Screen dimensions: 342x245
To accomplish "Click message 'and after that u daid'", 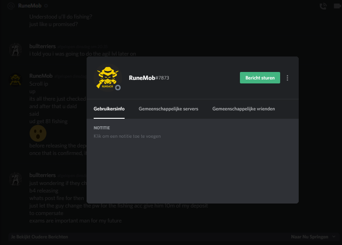I will (53, 106).
